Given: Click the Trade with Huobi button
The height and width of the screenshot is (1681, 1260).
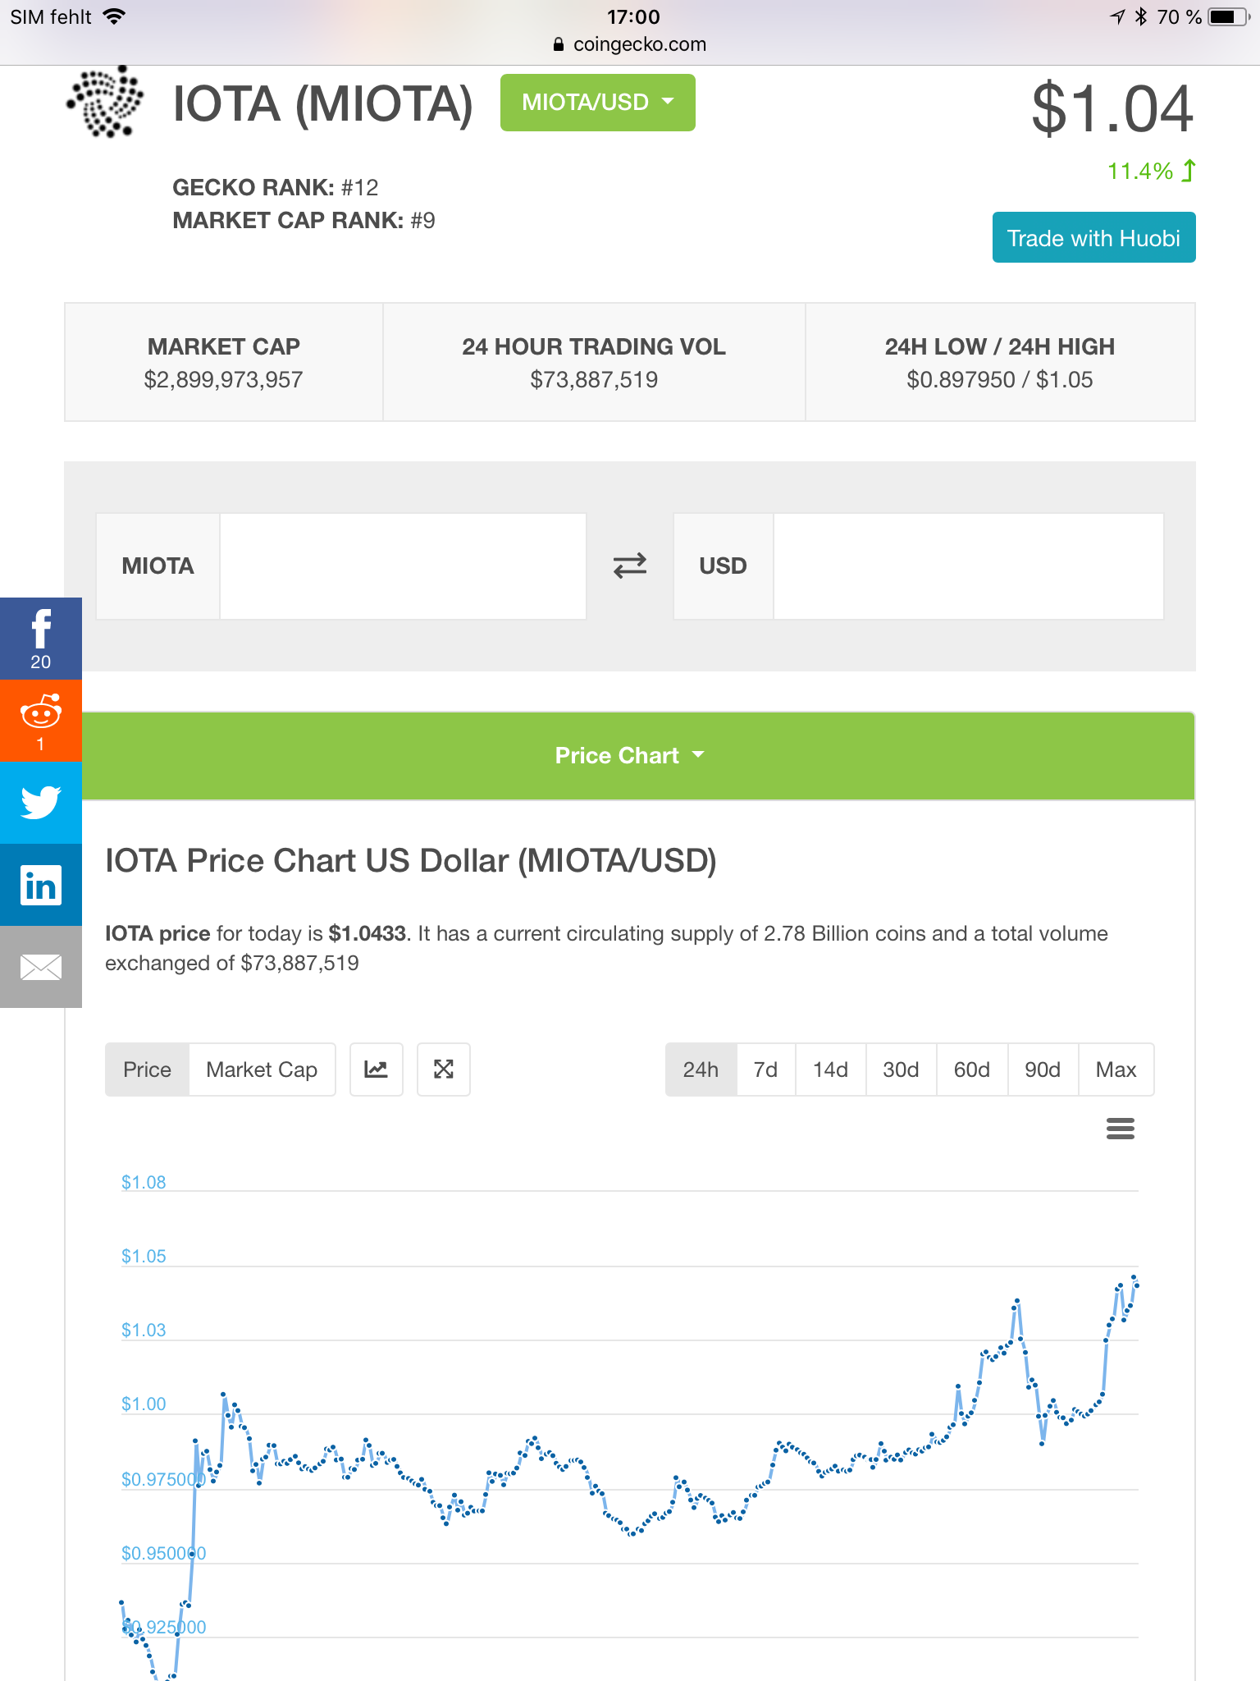Looking at the screenshot, I should pyautogui.click(x=1094, y=237).
